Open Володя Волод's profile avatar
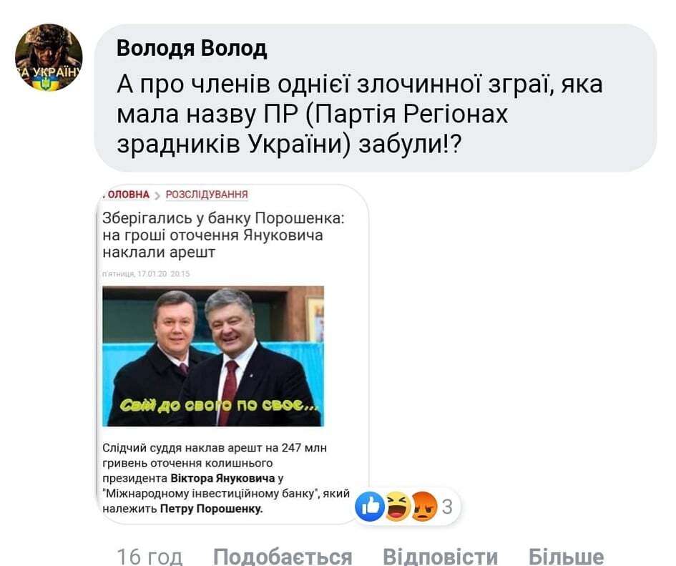 49,57
